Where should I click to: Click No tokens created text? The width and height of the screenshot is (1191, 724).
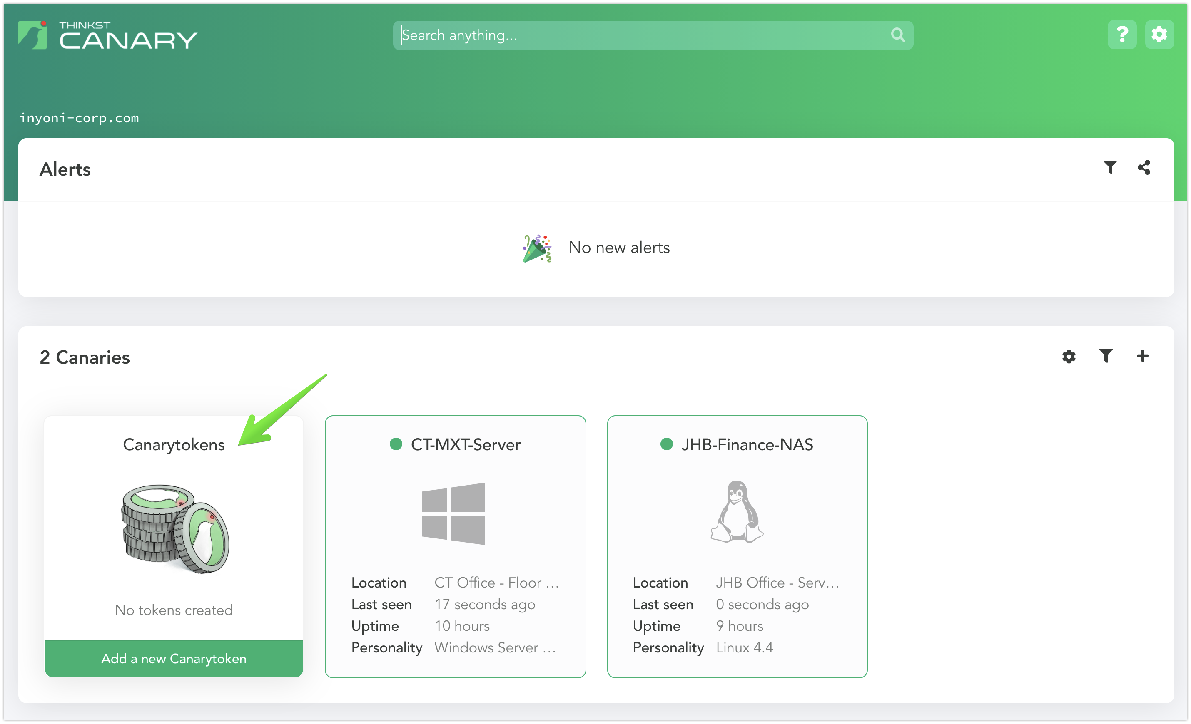[174, 610]
